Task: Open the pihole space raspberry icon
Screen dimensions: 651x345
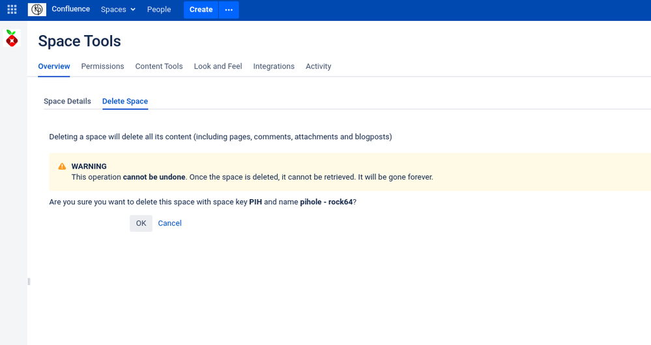Action: pyautogui.click(x=12, y=38)
